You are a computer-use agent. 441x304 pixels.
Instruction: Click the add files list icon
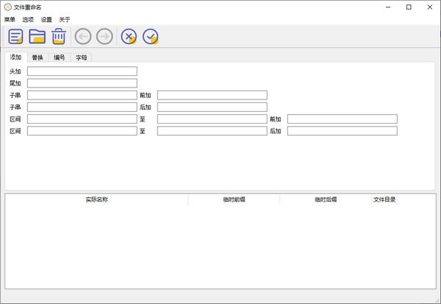click(x=15, y=37)
